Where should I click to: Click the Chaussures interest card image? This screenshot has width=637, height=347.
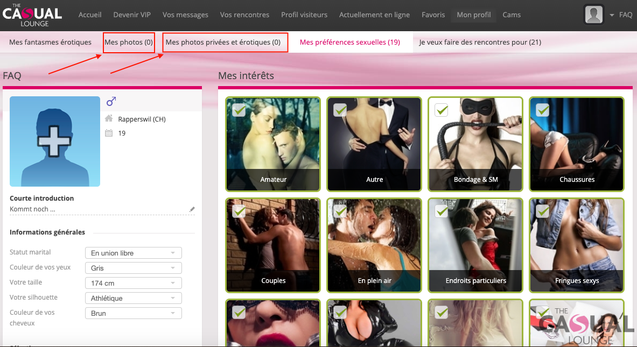click(x=577, y=144)
